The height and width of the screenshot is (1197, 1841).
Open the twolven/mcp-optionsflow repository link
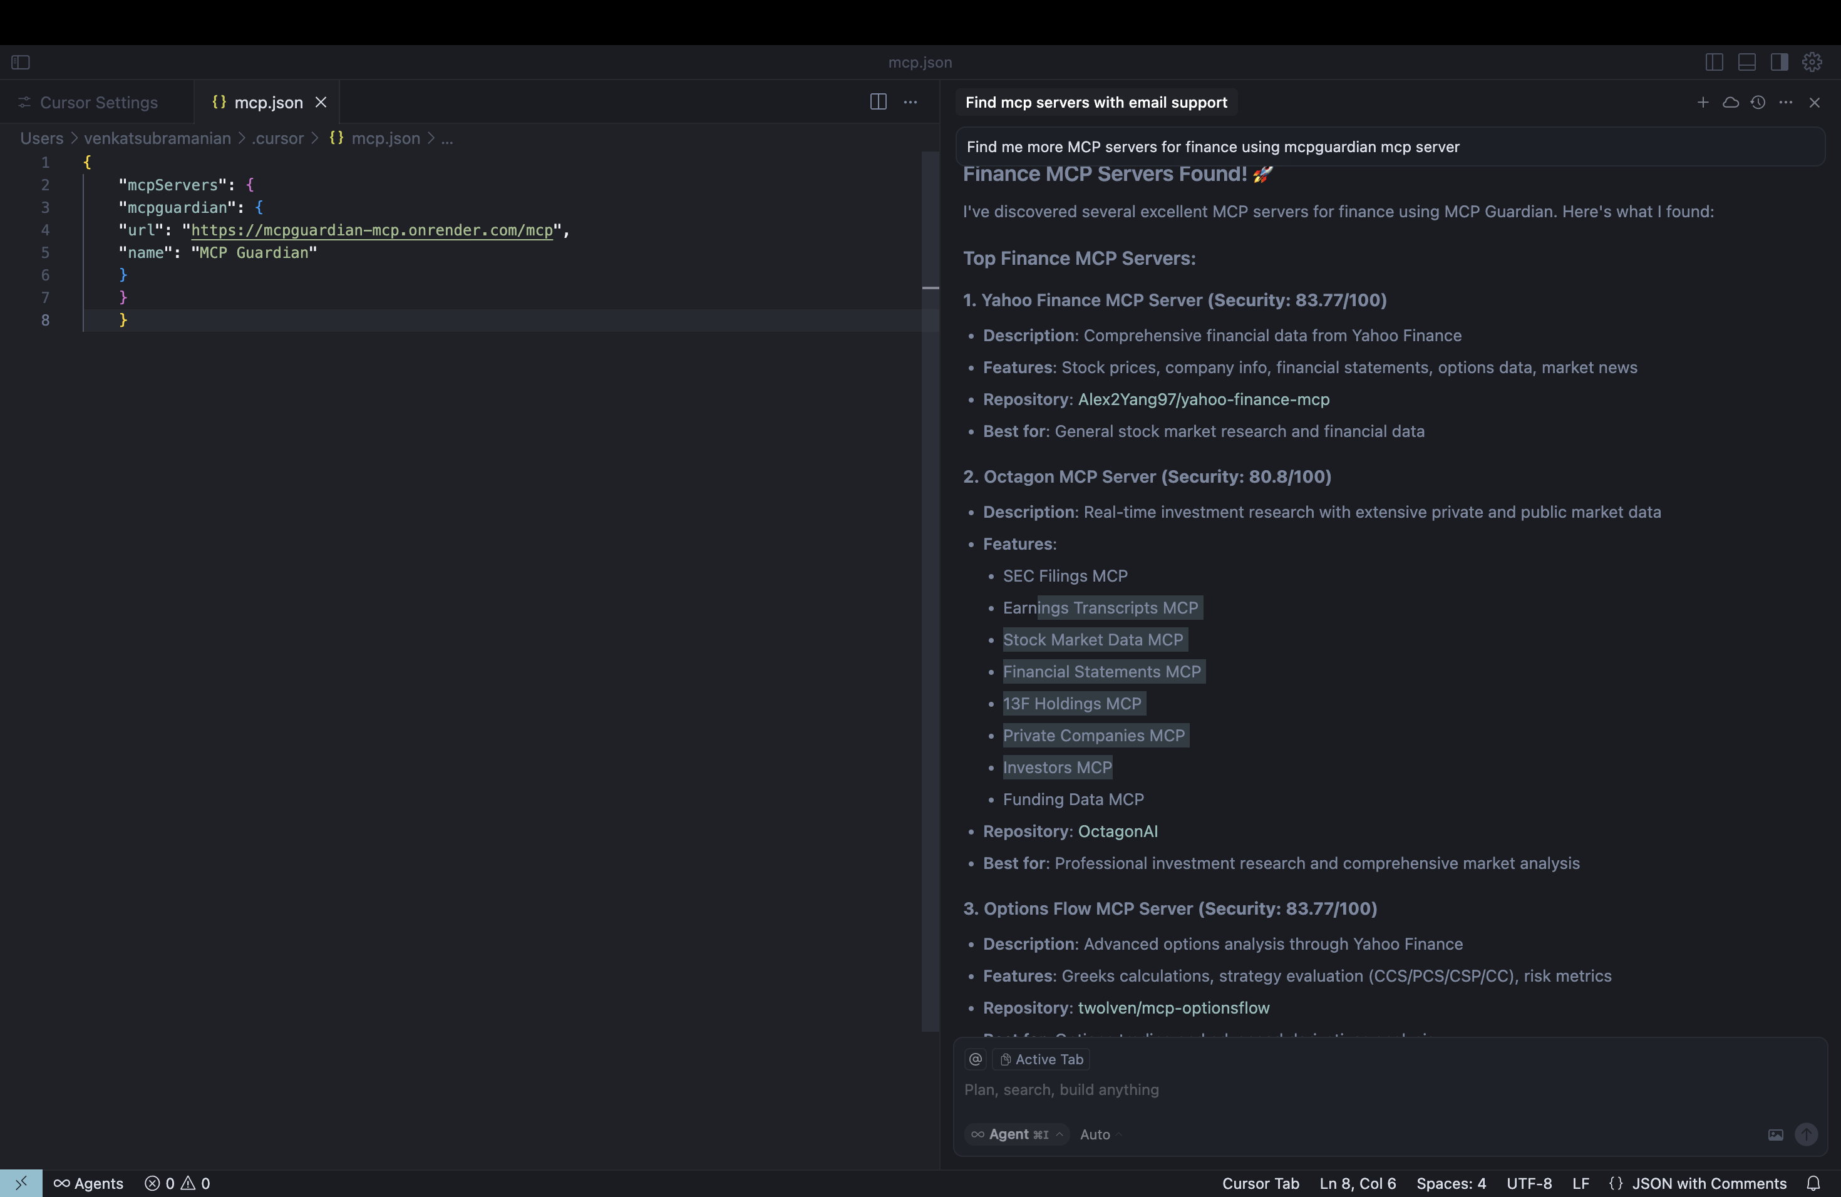click(x=1173, y=1007)
